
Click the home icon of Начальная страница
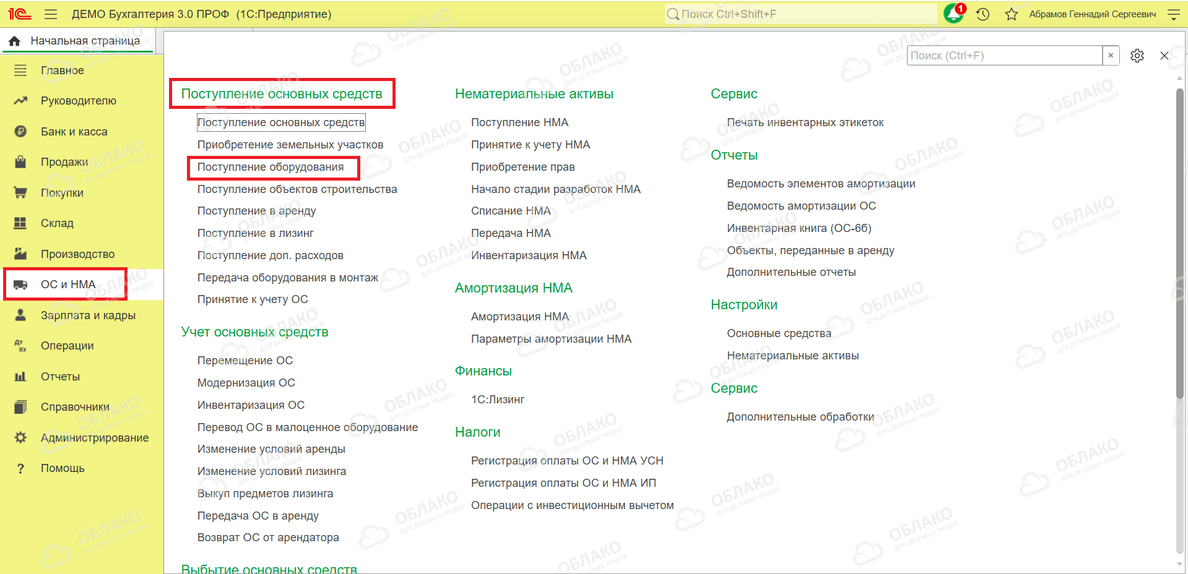(x=15, y=41)
